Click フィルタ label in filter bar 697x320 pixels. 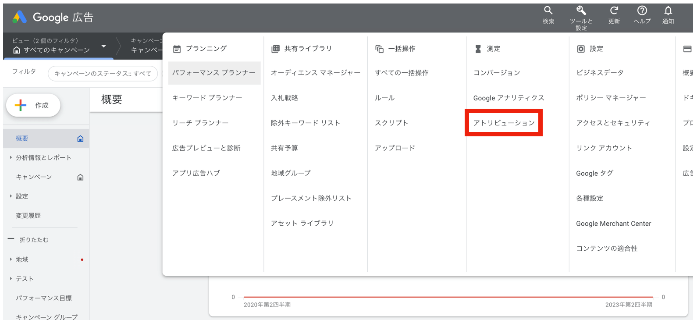(24, 71)
